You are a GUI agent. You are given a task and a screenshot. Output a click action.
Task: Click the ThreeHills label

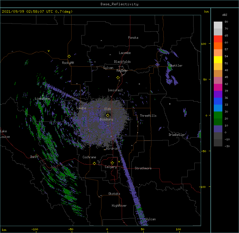pos(148,116)
